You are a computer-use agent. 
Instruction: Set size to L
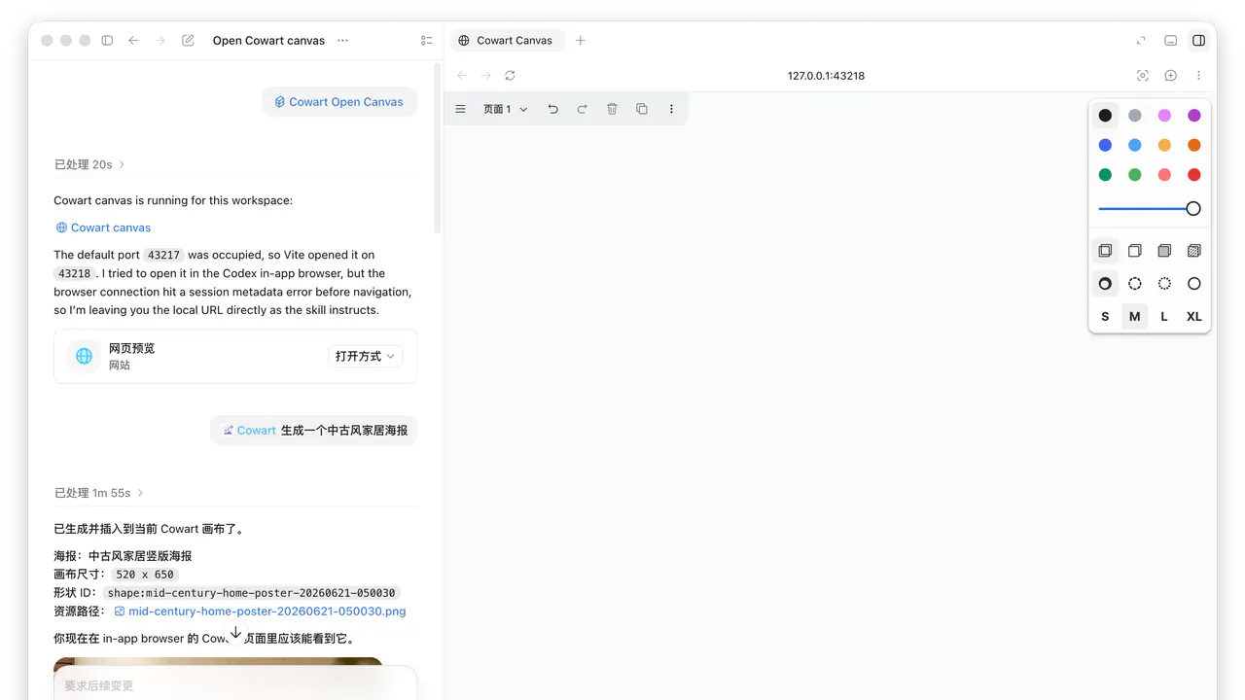1164,317
